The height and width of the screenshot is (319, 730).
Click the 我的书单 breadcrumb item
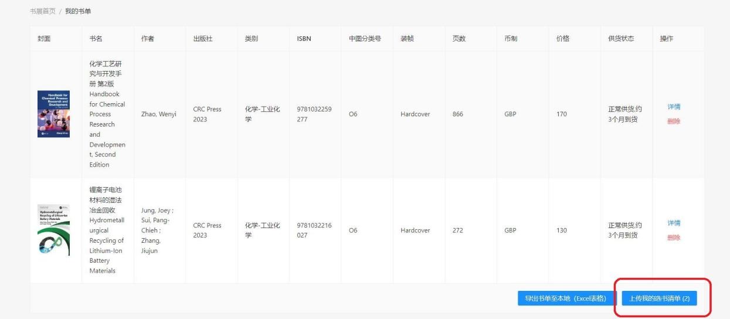tap(78, 11)
